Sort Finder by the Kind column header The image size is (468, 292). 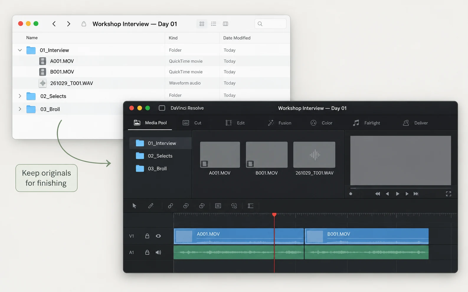pos(192,38)
